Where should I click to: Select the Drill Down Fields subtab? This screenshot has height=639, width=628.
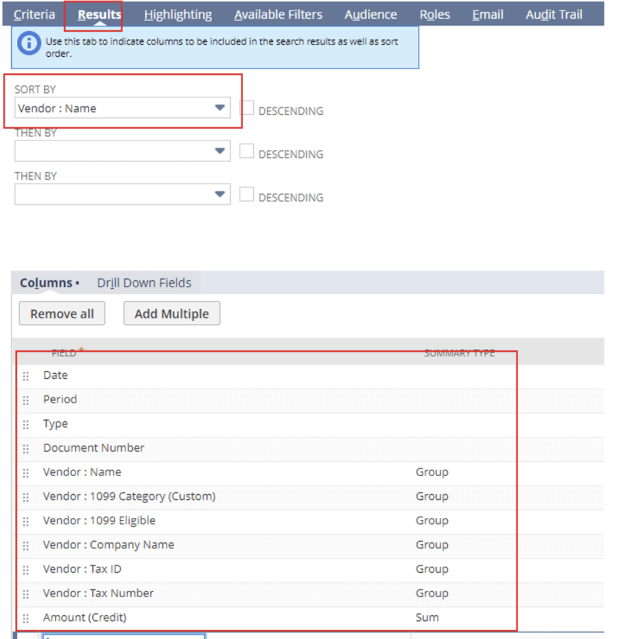[x=144, y=283]
